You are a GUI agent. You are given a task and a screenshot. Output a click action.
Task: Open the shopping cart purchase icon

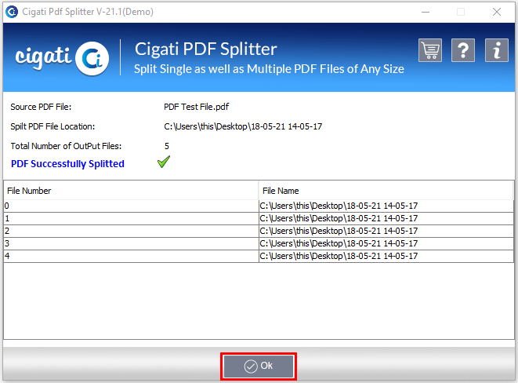pyautogui.click(x=429, y=50)
